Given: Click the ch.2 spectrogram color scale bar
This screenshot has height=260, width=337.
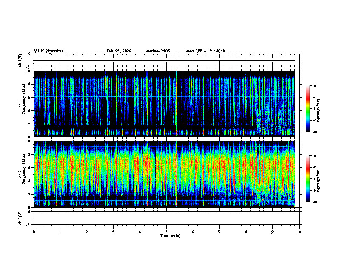Looking at the screenshot, I should (308, 179).
